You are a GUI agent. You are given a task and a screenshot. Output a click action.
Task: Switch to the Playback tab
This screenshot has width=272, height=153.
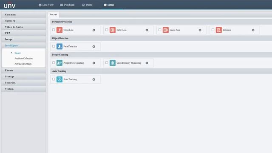click(x=67, y=5)
